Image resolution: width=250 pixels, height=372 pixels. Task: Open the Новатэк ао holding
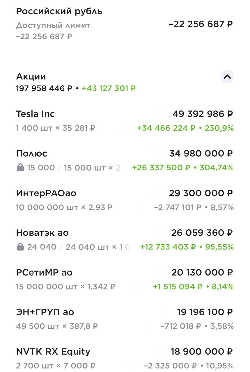(x=42, y=233)
